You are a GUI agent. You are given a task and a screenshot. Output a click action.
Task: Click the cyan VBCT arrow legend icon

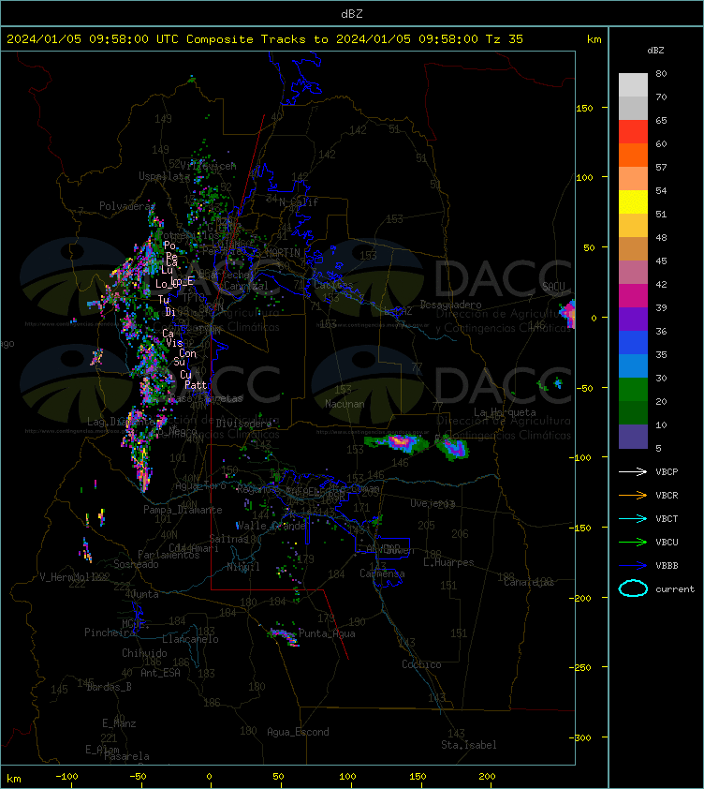[x=633, y=518]
